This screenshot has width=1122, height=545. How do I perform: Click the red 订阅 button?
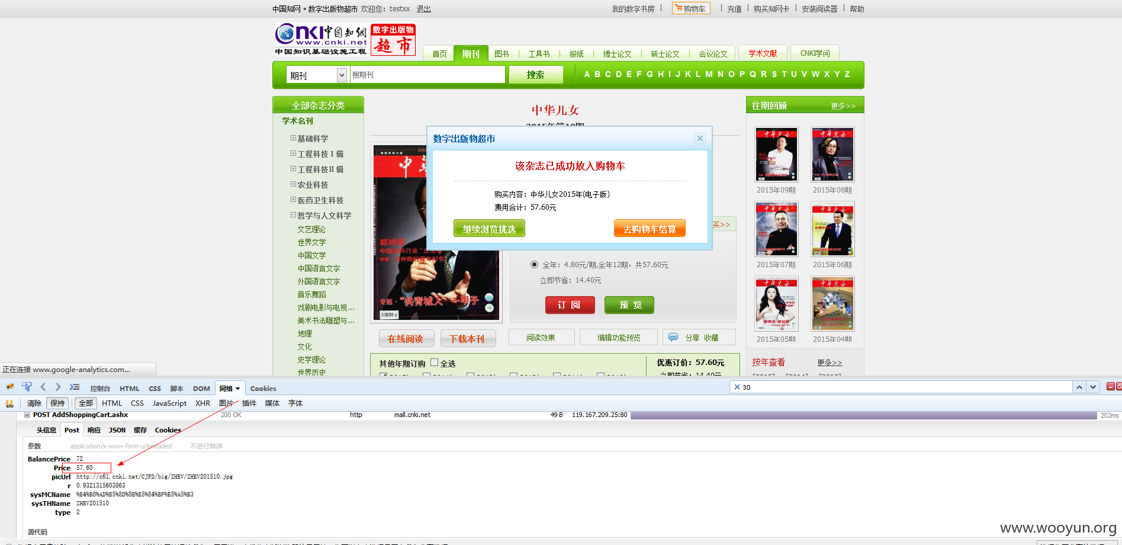click(x=570, y=304)
